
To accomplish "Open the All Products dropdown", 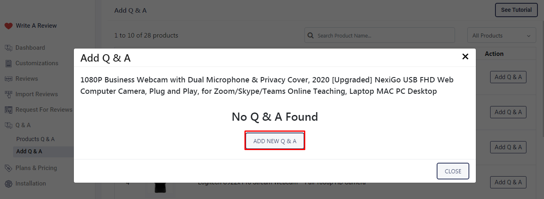I will coord(502,35).
